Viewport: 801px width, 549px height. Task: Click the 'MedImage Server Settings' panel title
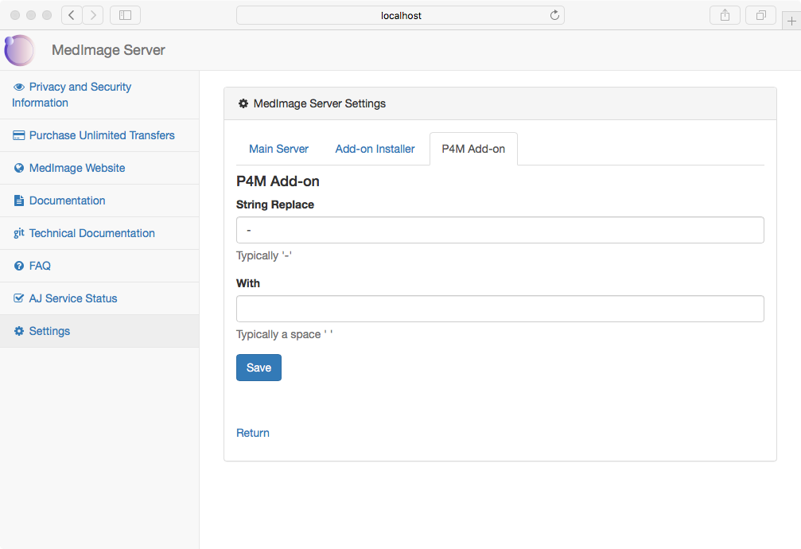click(x=320, y=103)
